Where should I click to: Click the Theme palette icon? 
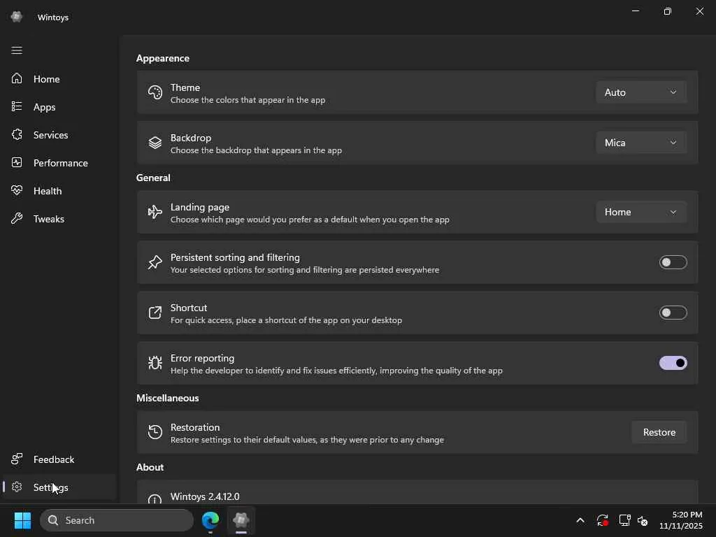click(155, 92)
